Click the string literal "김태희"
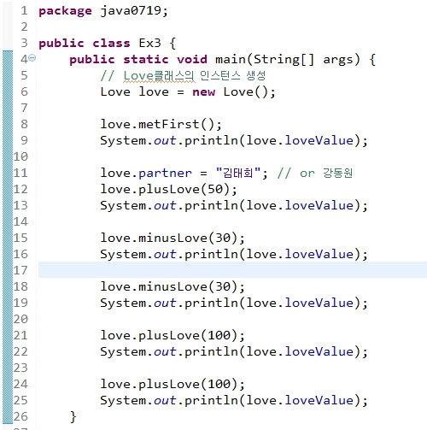The image size is (427, 430). (x=238, y=173)
